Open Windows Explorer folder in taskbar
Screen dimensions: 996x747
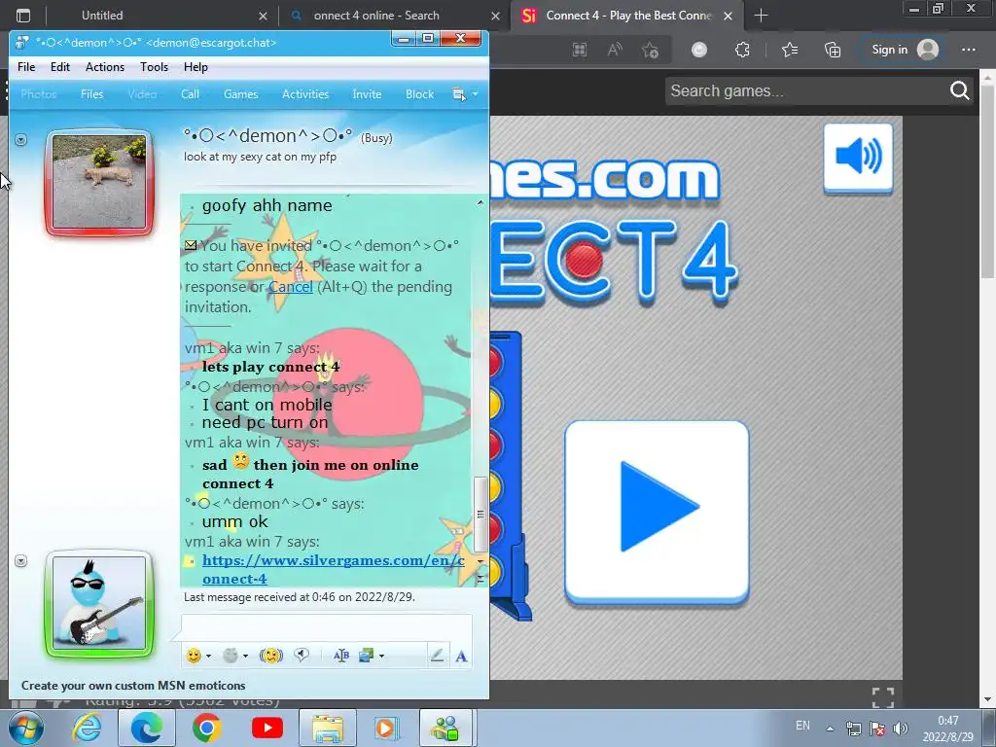tap(327, 728)
